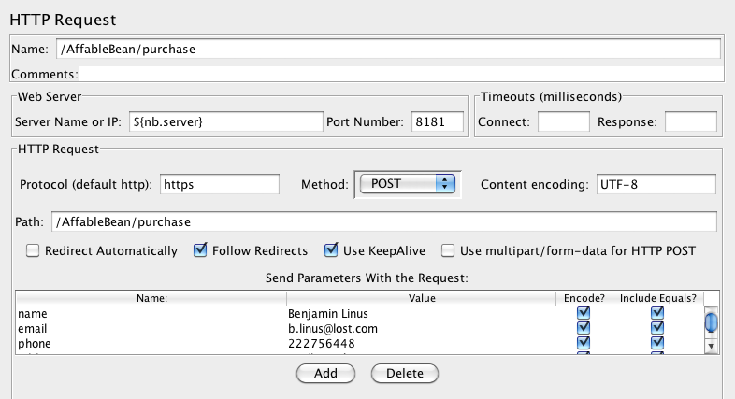This screenshot has width=735, height=399.
Task: Click the Add parameter button
Action: coord(325,373)
